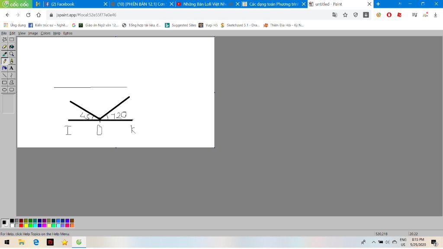Open the Windows notification center

(434, 242)
